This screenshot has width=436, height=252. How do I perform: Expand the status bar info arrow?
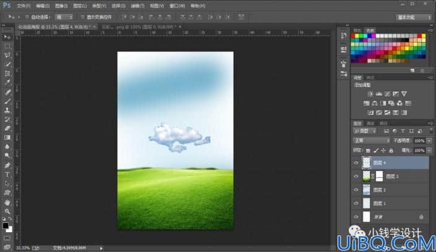[x=101, y=248]
